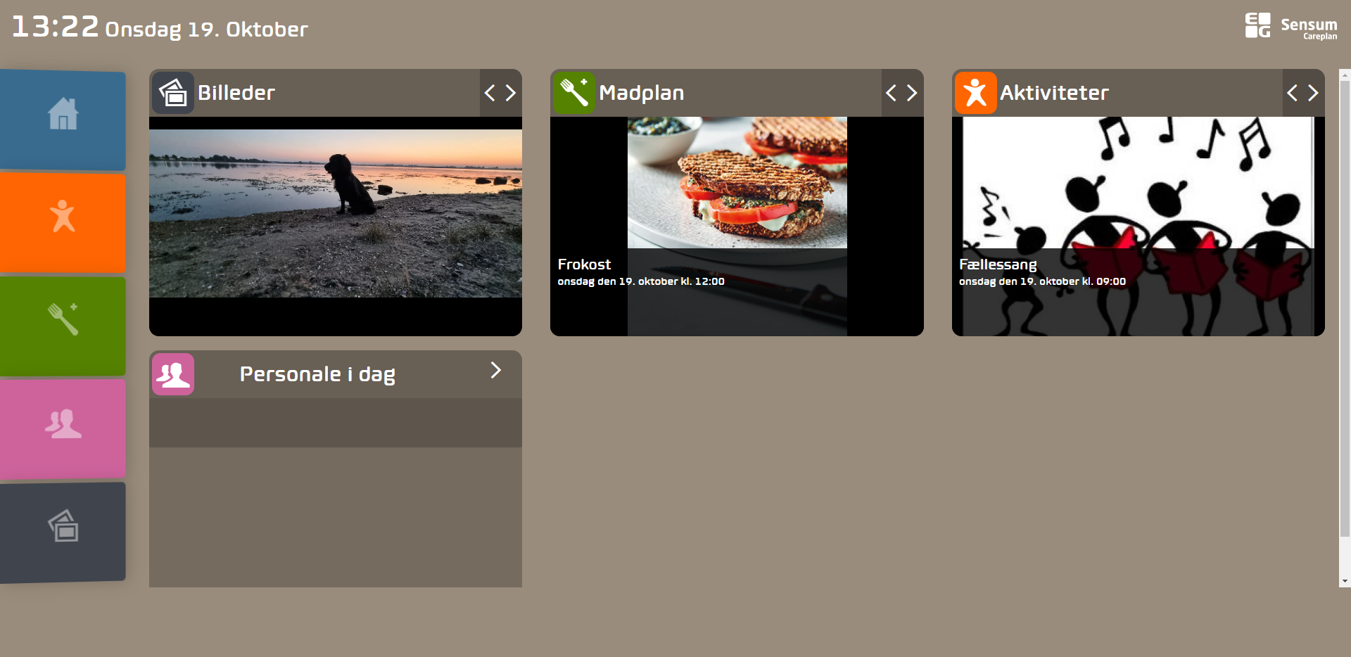The height and width of the screenshot is (657, 1351).
Task: Show next picture in Billeder panel
Action: point(511,93)
